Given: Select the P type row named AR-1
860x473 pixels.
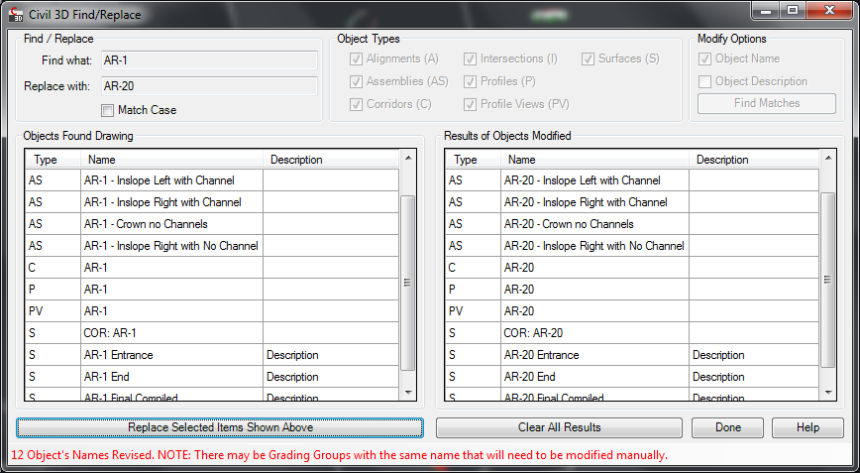Looking at the screenshot, I should tap(212, 290).
